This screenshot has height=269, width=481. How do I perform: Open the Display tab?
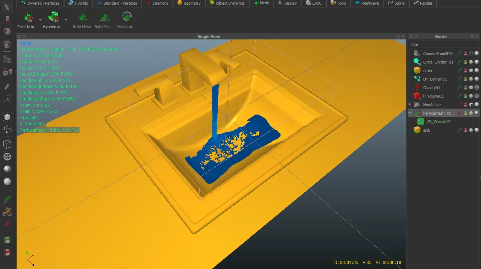click(287, 3)
